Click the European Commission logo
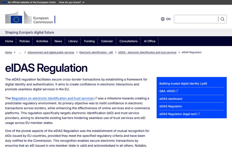The width and height of the screenshot is (232, 147). pos(30,17)
